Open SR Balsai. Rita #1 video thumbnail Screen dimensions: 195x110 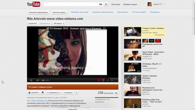point(133,68)
